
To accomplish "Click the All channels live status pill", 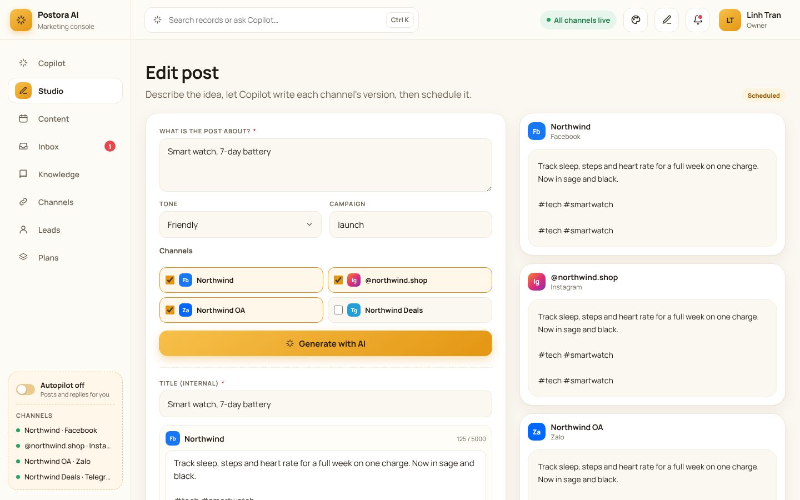I will [x=578, y=20].
